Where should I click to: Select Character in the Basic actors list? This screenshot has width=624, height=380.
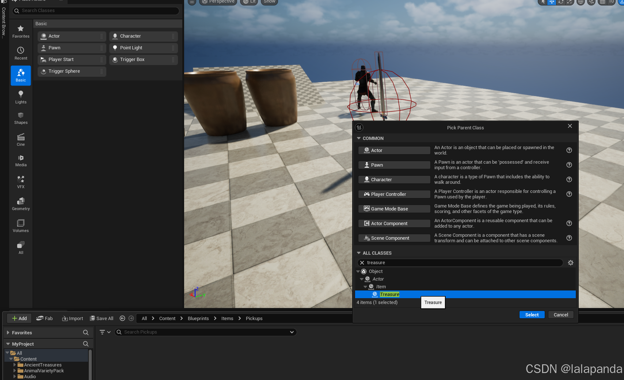(143, 36)
